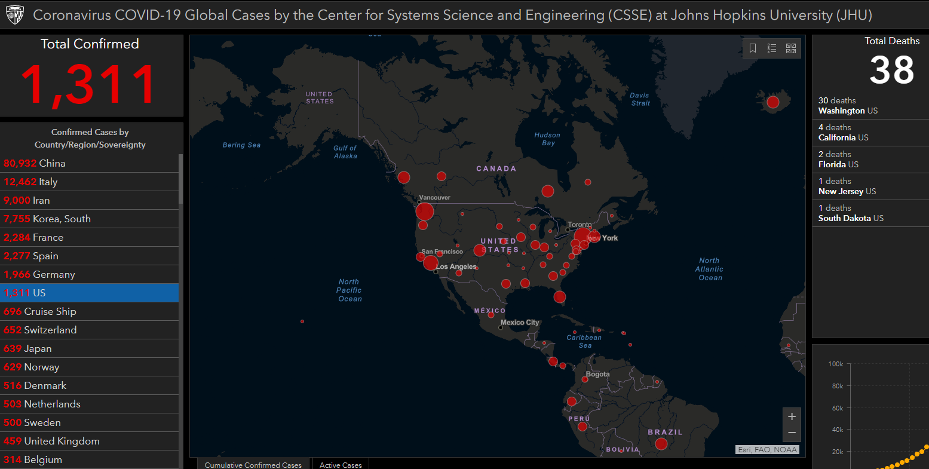
Task: Click the Brazil case circle on map
Action: (x=661, y=443)
